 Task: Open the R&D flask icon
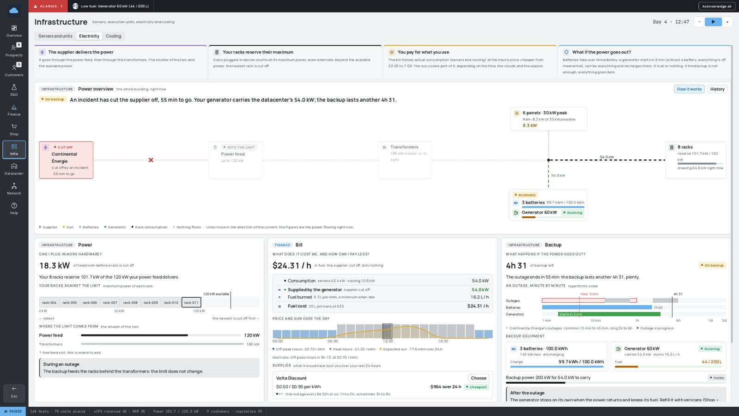pos(14,90)
